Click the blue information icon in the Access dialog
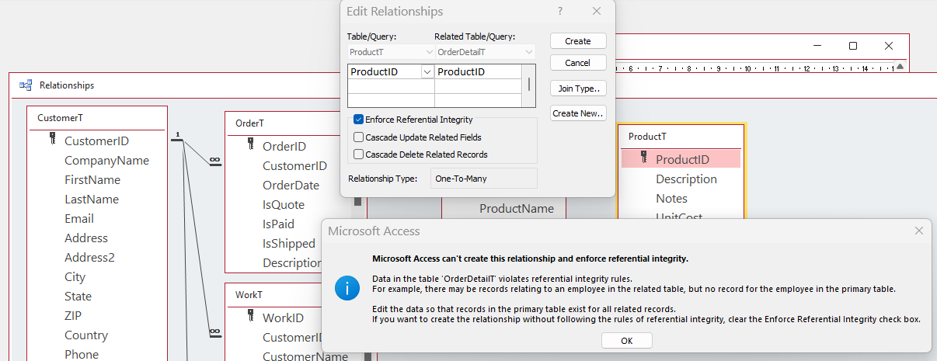937x361 pixels. [347, 289]
